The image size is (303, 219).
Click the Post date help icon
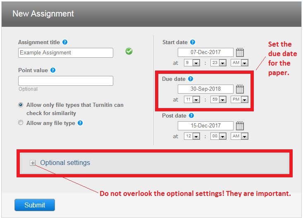(x=191, y=115)
